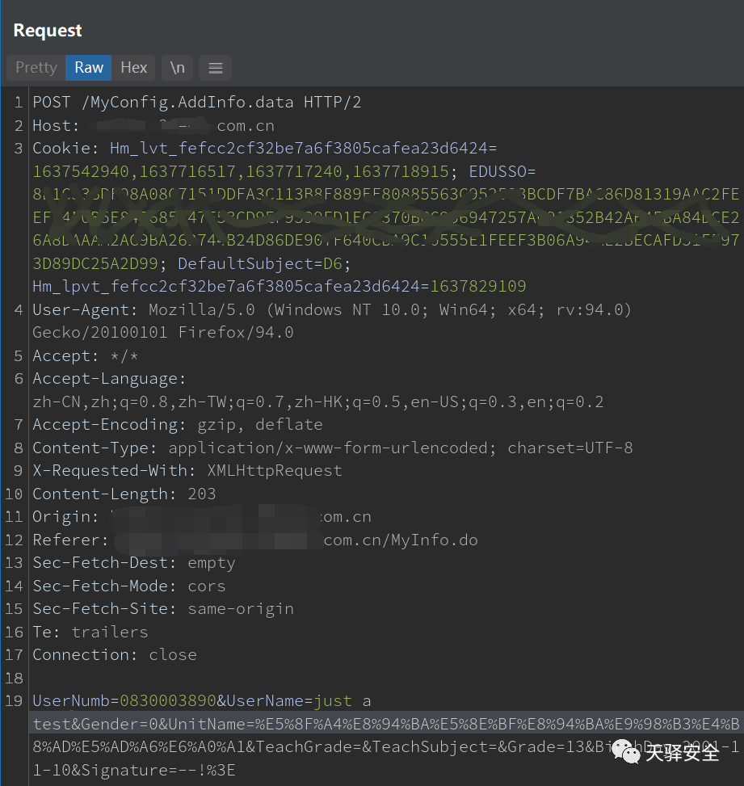Image resolution: width=744 pixels, height=786 pixels.
Task: Click the highlighted test&Gender=0&UnitName line
Action: (385, 724)
